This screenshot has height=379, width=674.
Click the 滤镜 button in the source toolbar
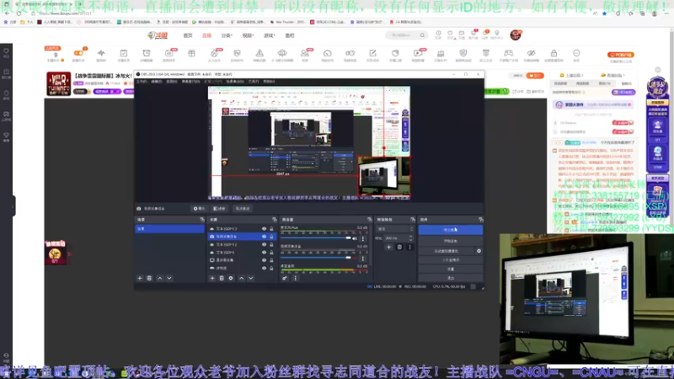click(x=219, y=208)
